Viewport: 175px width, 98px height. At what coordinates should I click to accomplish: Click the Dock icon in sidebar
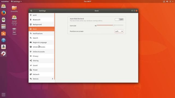[31, 29]
